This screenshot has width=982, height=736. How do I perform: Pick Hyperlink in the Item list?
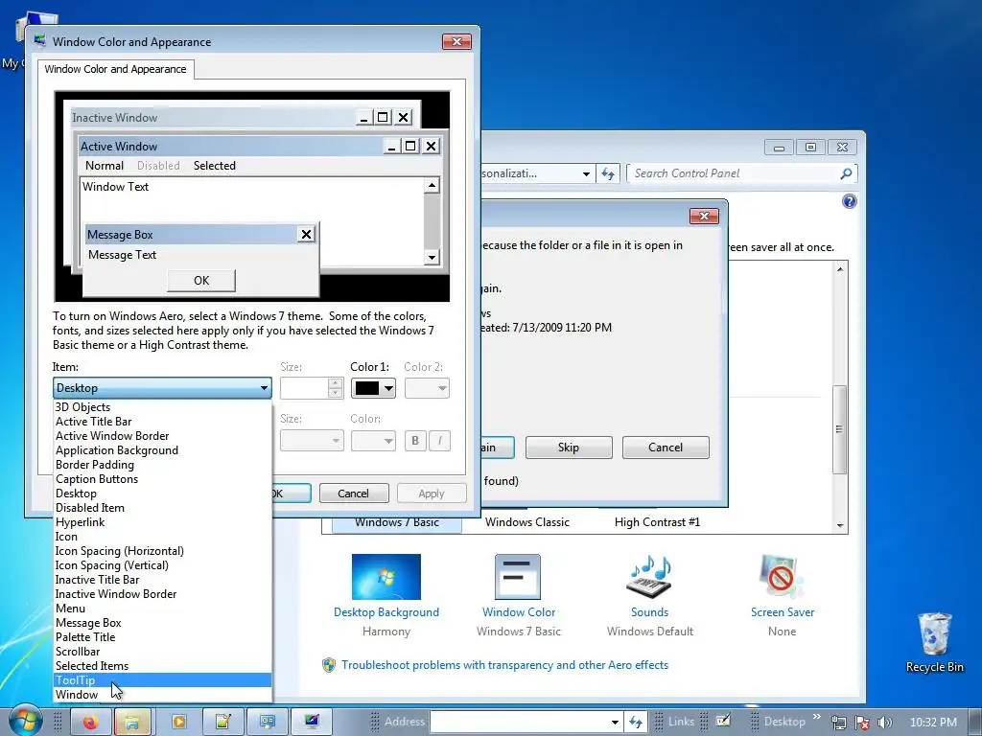coord(162,522)
